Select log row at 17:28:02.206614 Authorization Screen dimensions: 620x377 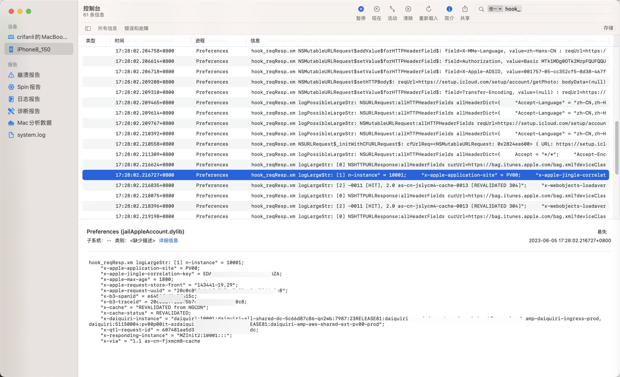point(345,61)
